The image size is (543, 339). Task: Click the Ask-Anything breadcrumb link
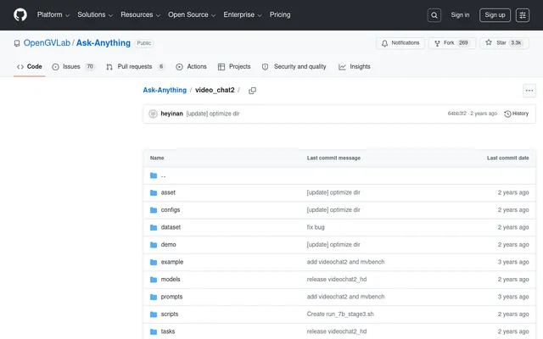tap(165, 91)
